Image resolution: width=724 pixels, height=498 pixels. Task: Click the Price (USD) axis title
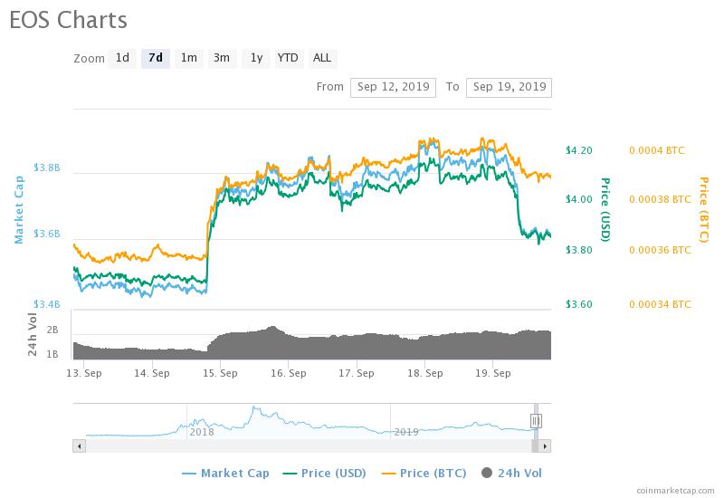click(x=605, y=210)
